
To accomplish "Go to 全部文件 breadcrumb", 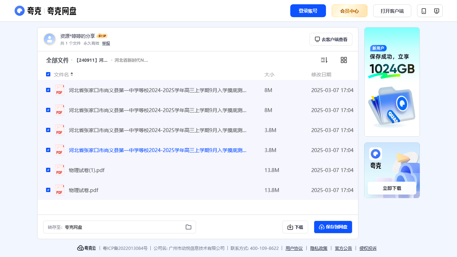I will pyautogui.click(x=57, y=60).
